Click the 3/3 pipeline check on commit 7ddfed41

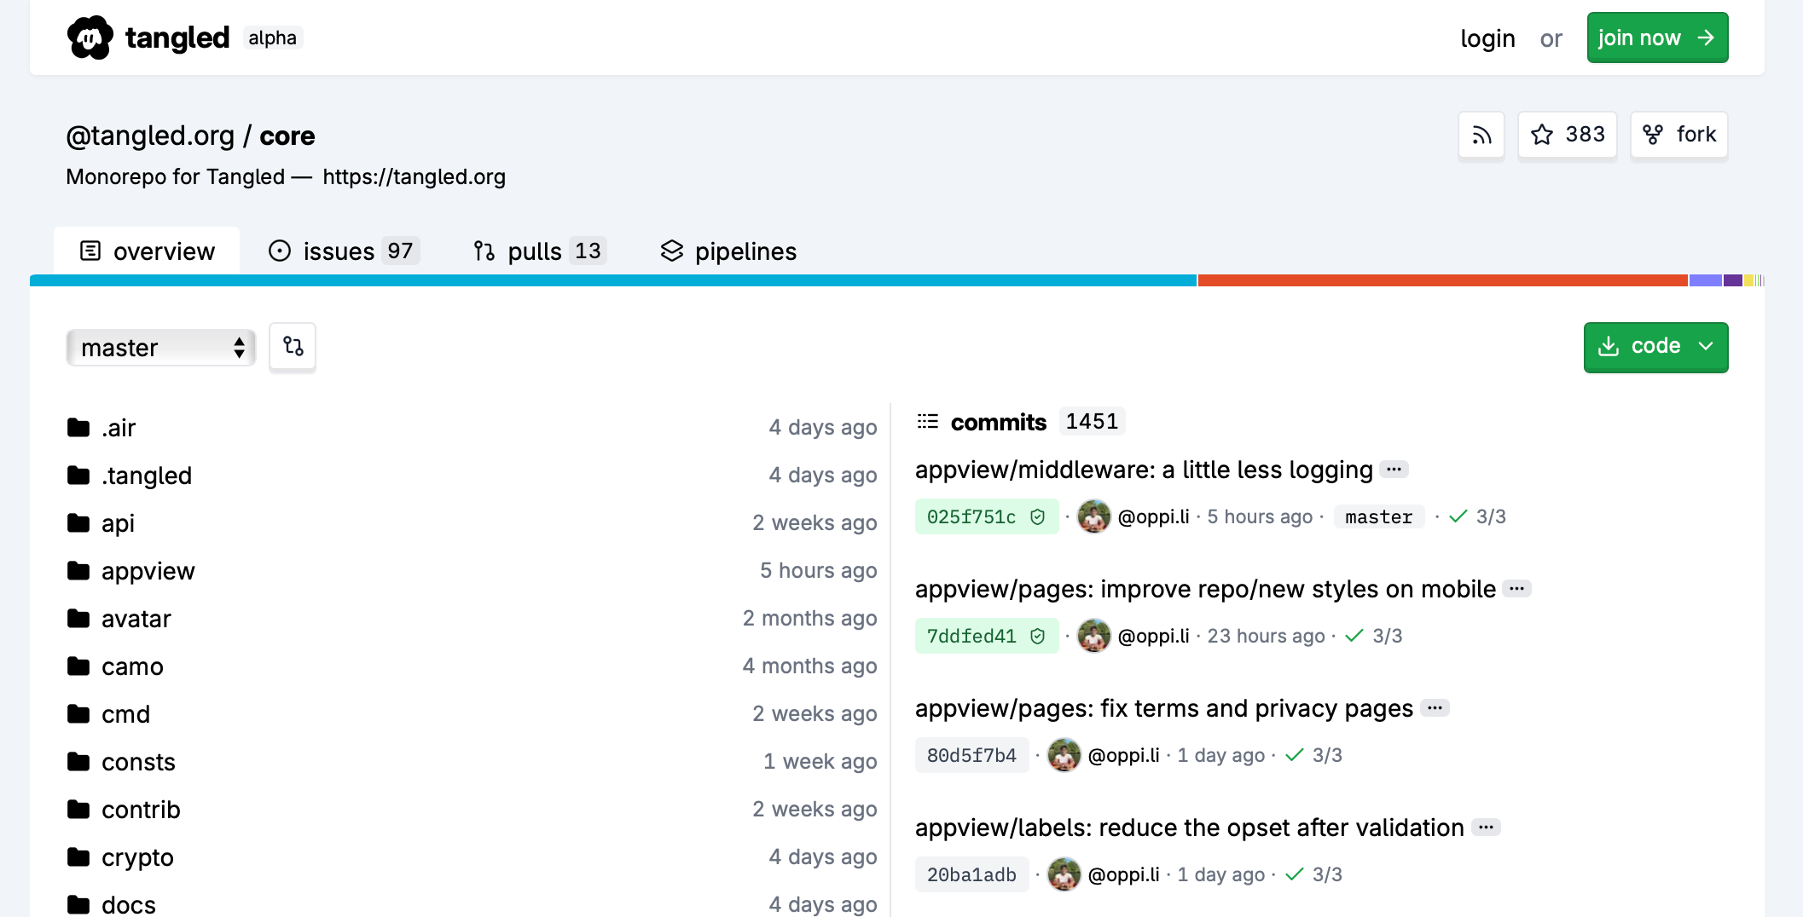[x=1374, y=637]
